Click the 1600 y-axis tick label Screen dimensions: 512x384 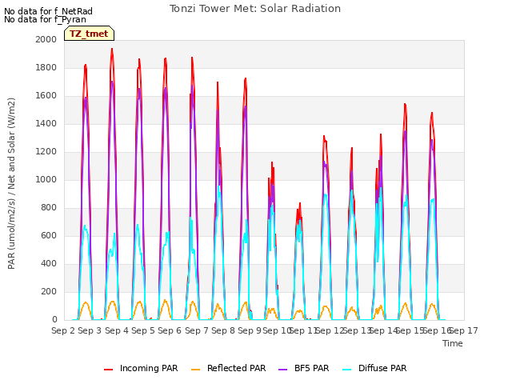pos(46,96)
